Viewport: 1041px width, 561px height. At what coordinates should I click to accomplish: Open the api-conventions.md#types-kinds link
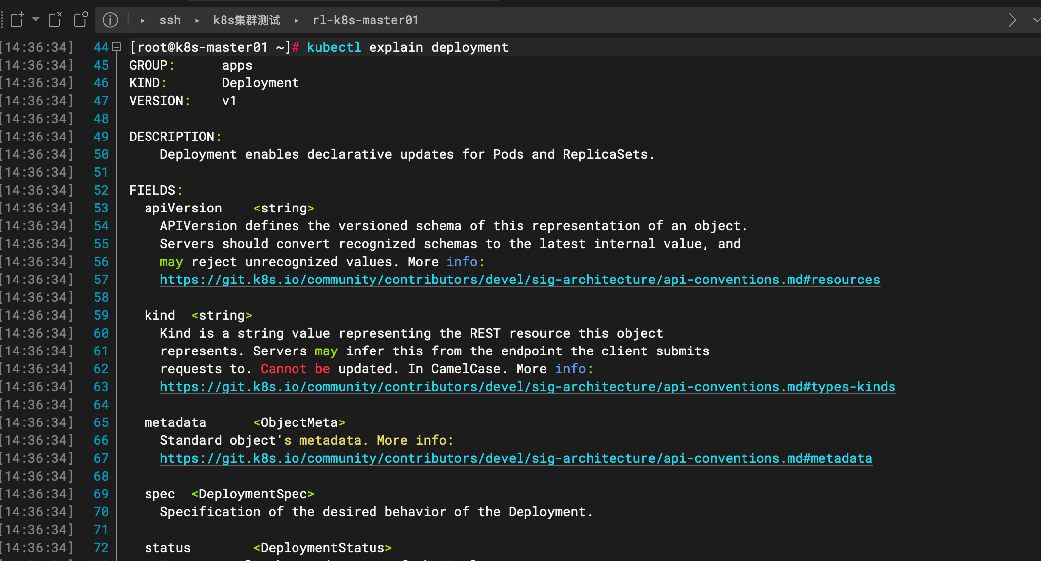point(527,387)
